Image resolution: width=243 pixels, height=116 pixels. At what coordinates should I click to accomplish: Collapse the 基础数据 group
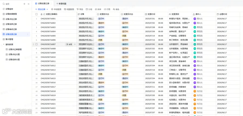click(x=4, y=44)
